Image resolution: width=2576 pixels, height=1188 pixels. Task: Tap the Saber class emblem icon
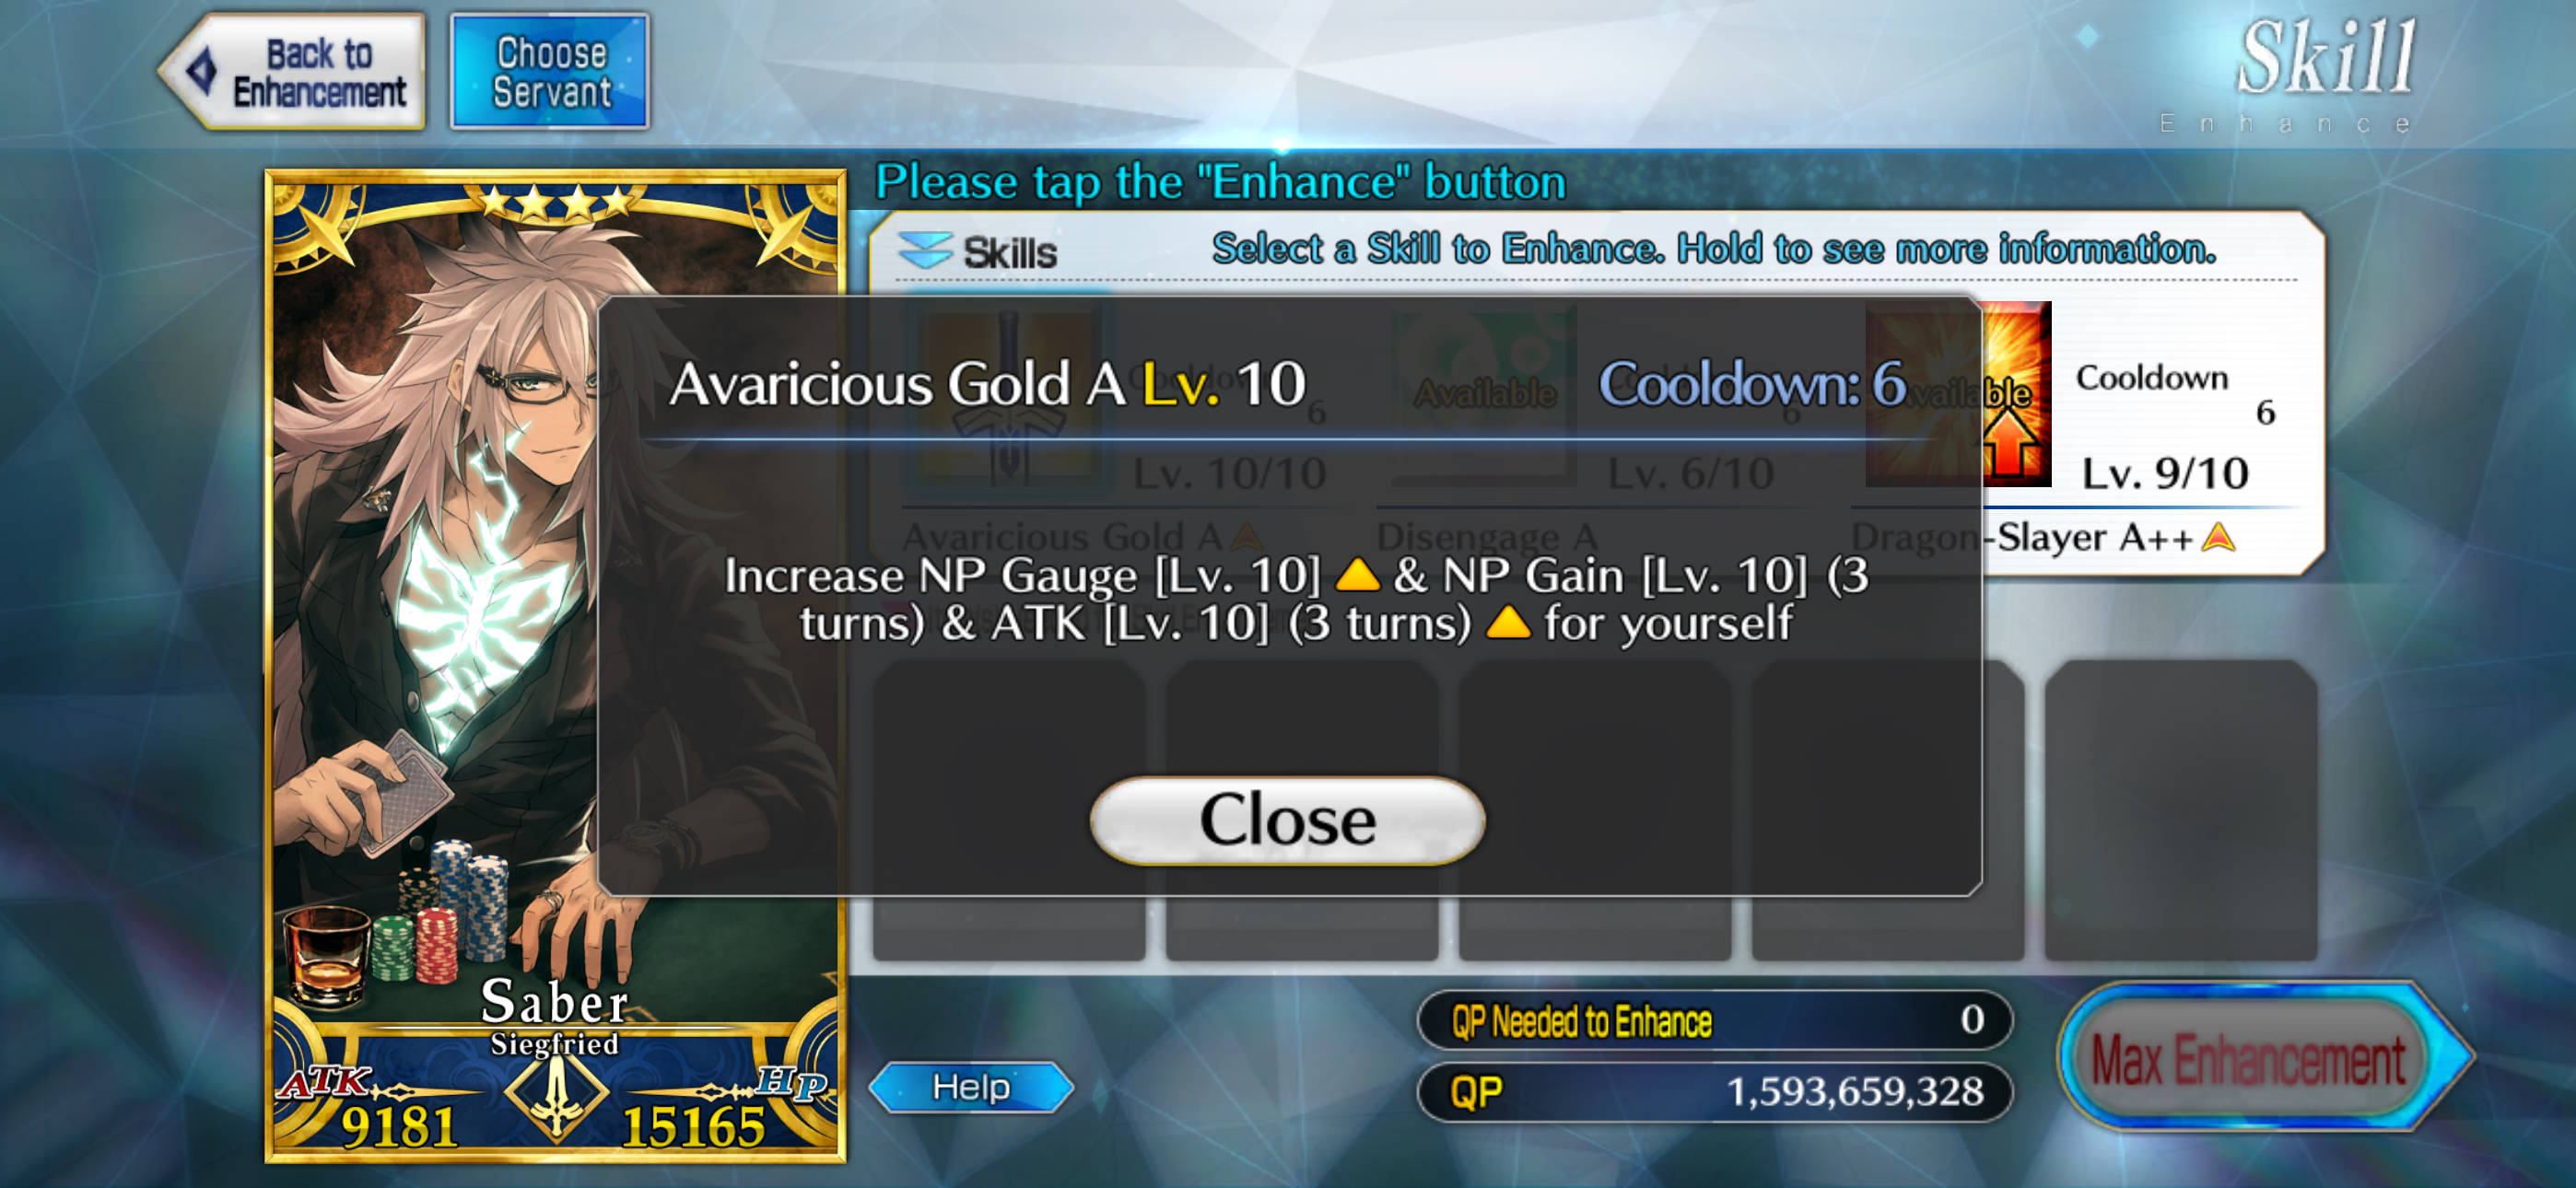pyautogui.click(x=556, y=1097)
